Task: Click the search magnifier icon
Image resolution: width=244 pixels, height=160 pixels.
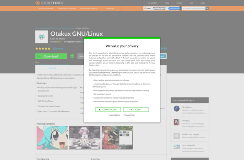Action: 207,9
